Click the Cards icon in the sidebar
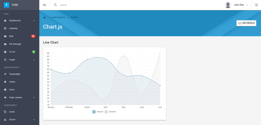The width and height of the screenshot is (261, 125). tap(5, 112)
